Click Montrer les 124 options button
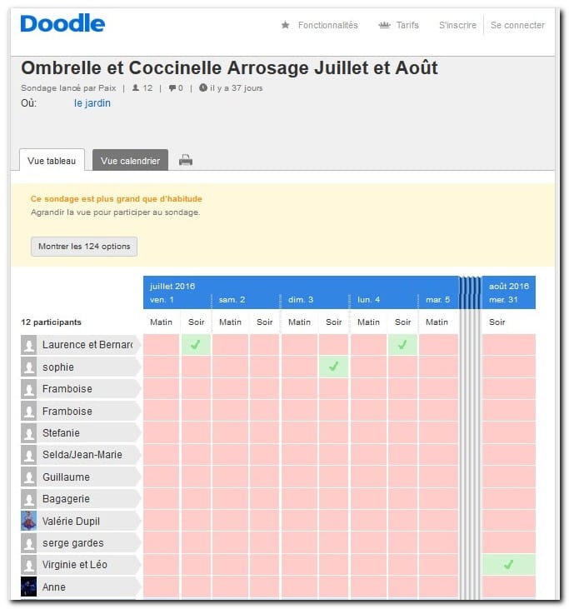 click(84, 247)
